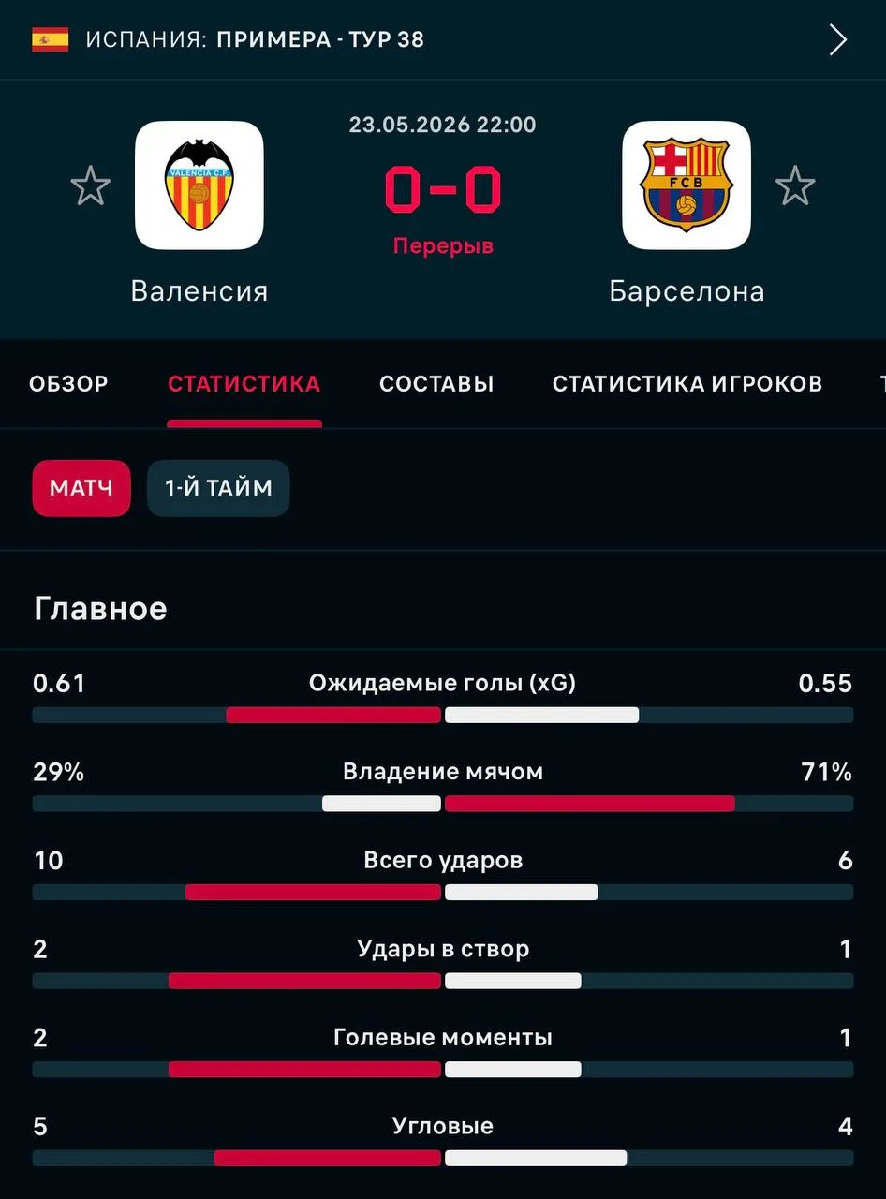The image size is (886, 1199).
Task: Open the Главное section header
Action: click(100, 608)
